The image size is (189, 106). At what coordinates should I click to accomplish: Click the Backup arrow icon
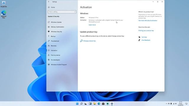49,36
